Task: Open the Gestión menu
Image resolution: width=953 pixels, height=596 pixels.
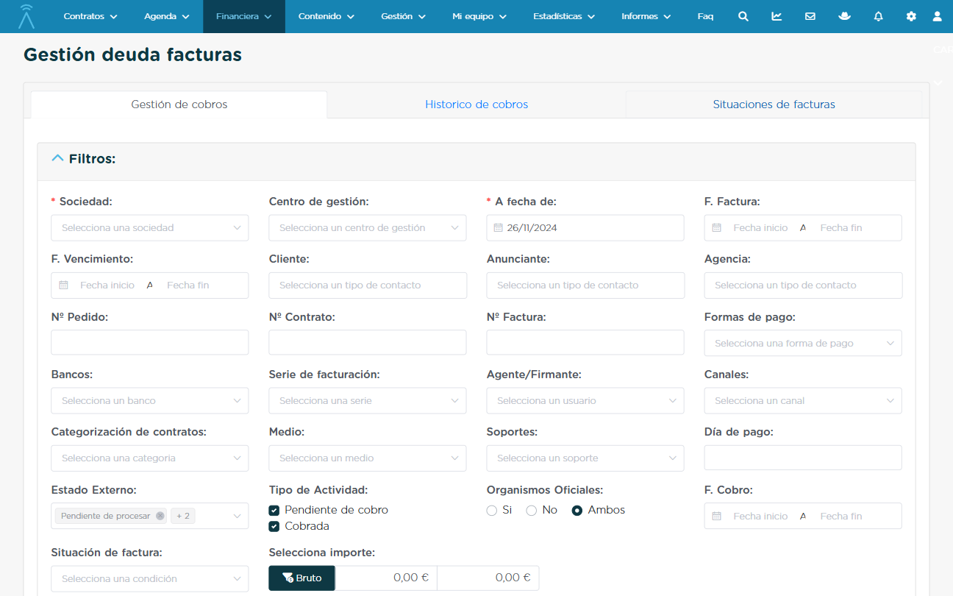Action: 403,16
